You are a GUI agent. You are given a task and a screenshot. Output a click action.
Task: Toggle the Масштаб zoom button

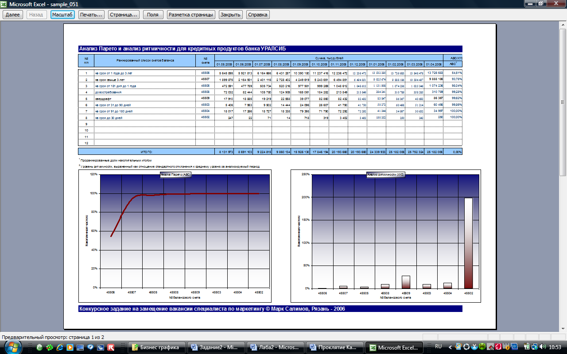click(x=62, y=15)
